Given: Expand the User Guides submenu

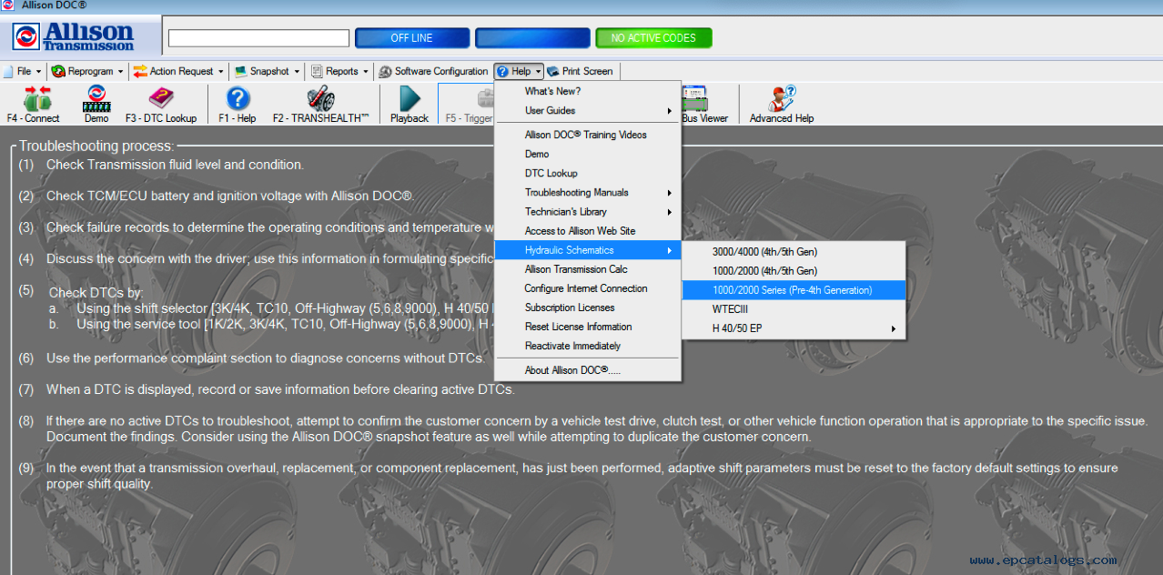Looking at the screenshot, I should [588, 110].
